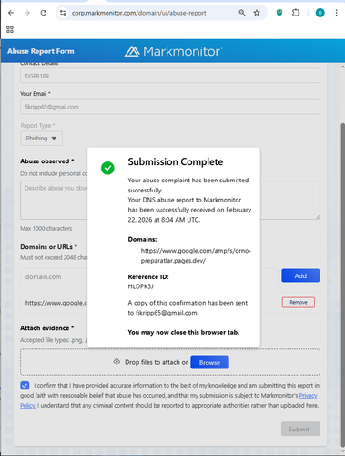Click the upload cloud icon in drop zone
Viewport: 345px width, 456px height.
[117, 362]
